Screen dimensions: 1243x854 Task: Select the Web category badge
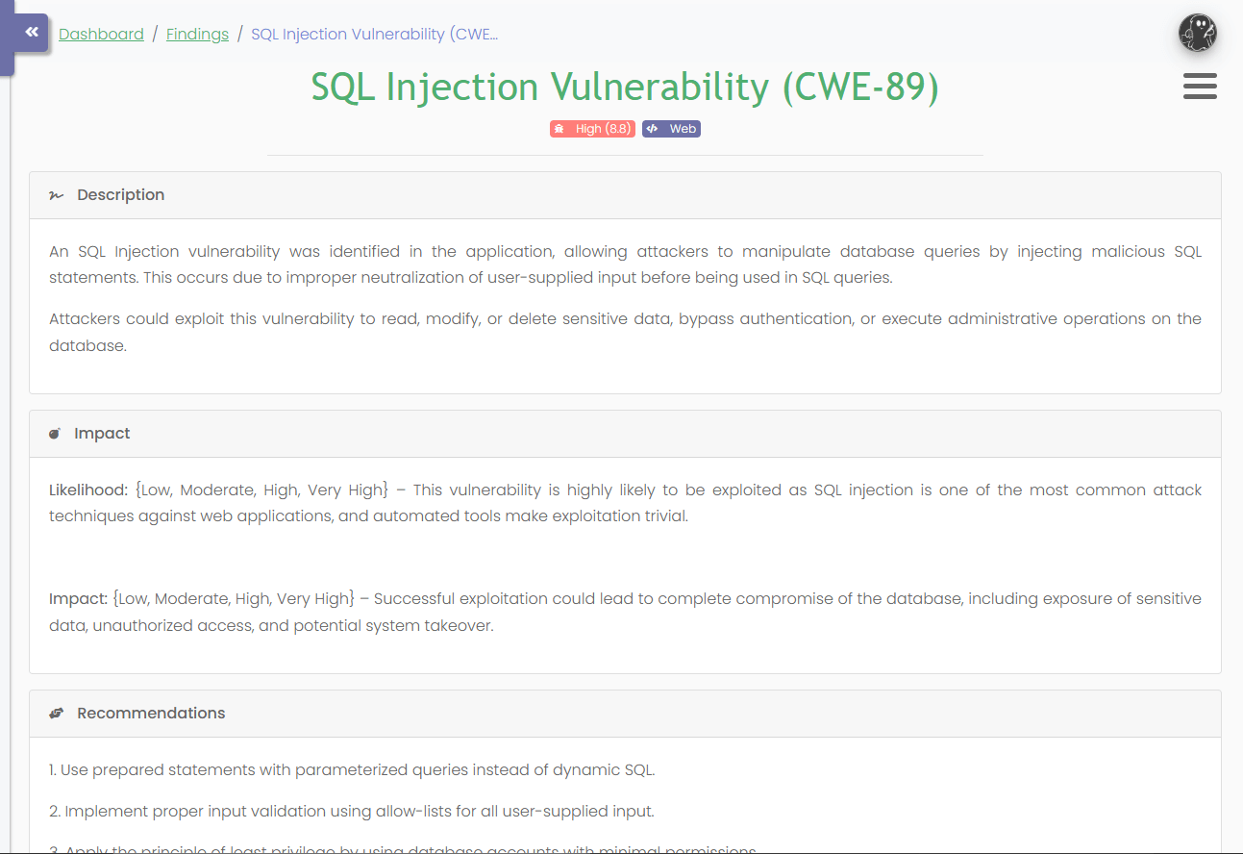(x=671, y=128)
